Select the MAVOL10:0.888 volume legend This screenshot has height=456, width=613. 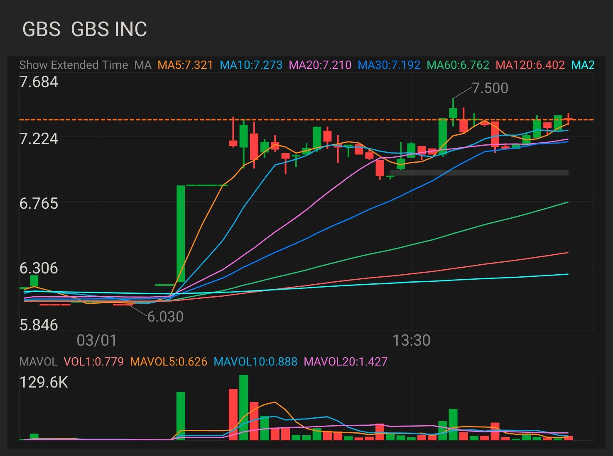tap(255, 361)
